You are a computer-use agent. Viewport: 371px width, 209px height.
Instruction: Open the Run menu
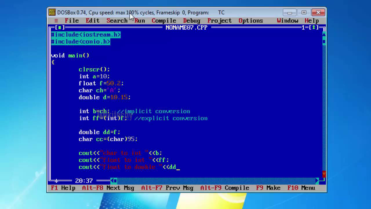coord(139,21)
